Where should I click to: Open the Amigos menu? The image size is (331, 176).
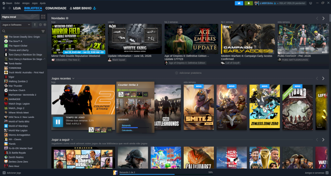(x=26, y=3)
